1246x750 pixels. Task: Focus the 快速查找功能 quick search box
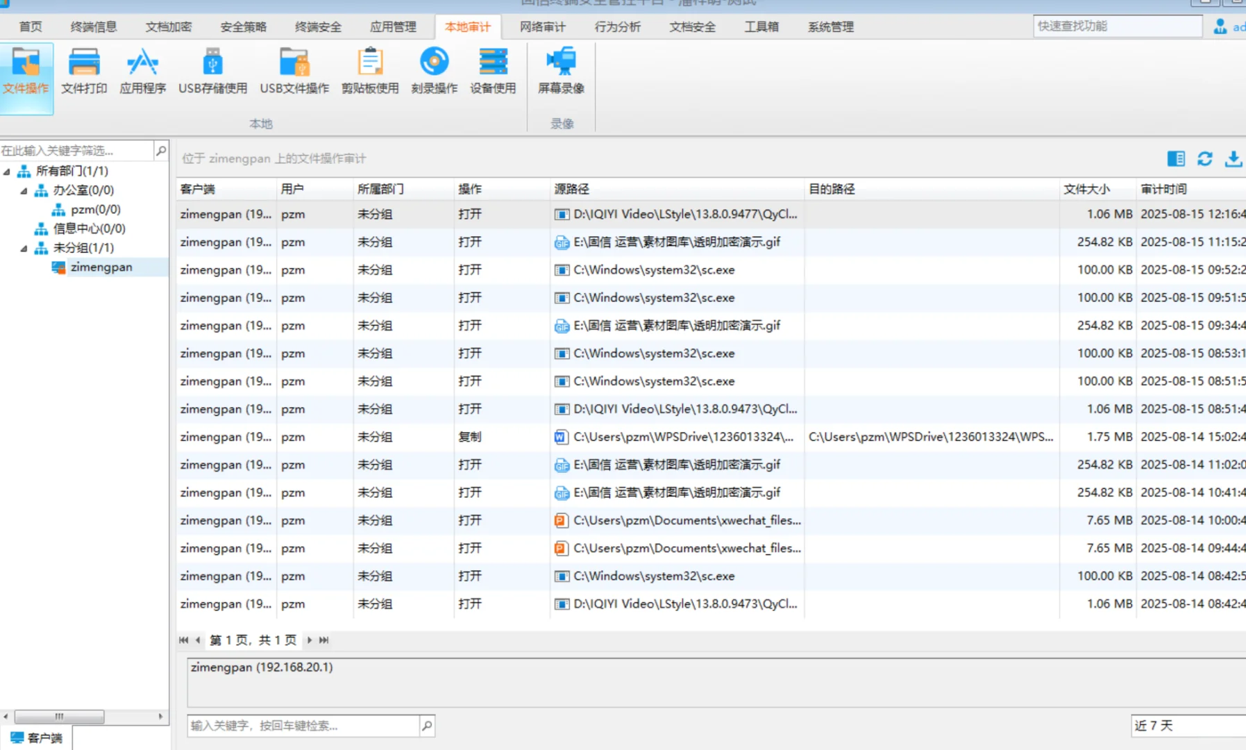1118,26
